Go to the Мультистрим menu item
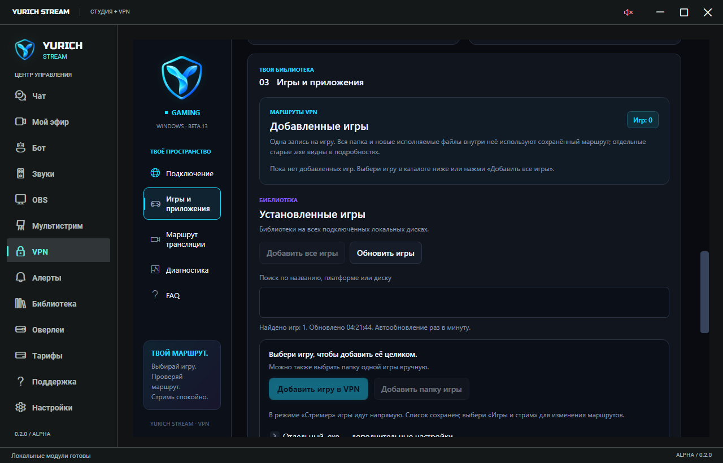 tap(58, 226)
